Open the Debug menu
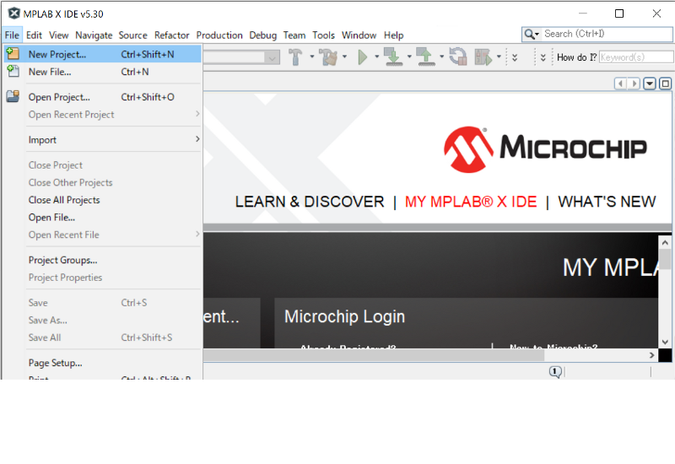 tap(262, 35)
